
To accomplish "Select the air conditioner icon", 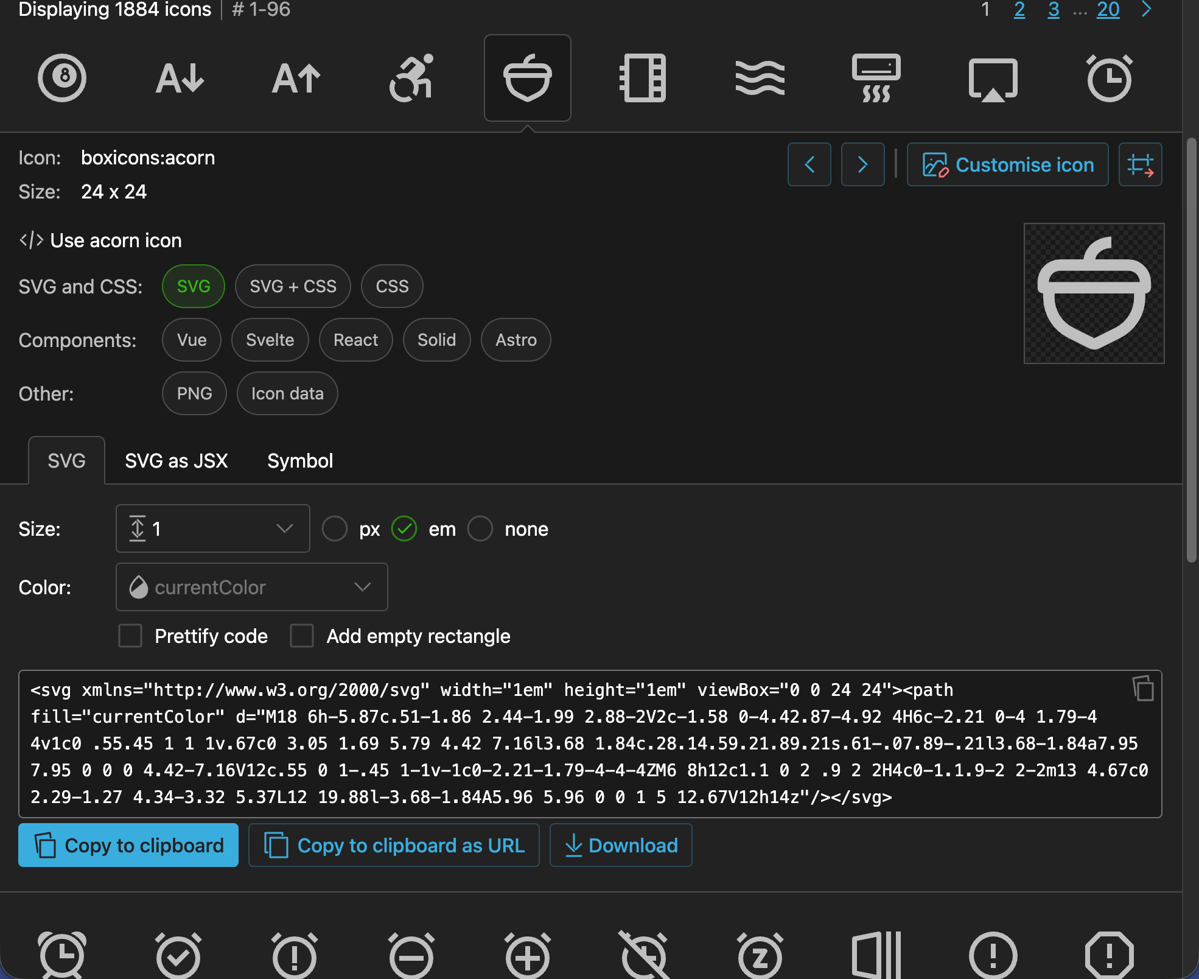I will click(876, 78).
